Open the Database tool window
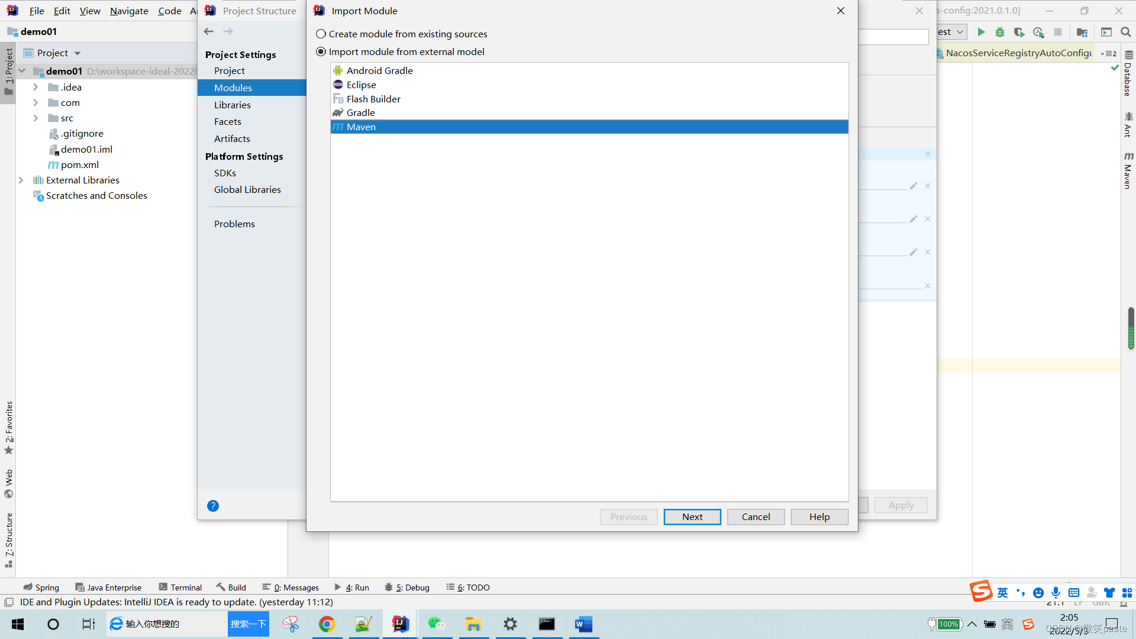Image resolution: width=1136 pixels, height=639 pixels. tap(1128, 73)
